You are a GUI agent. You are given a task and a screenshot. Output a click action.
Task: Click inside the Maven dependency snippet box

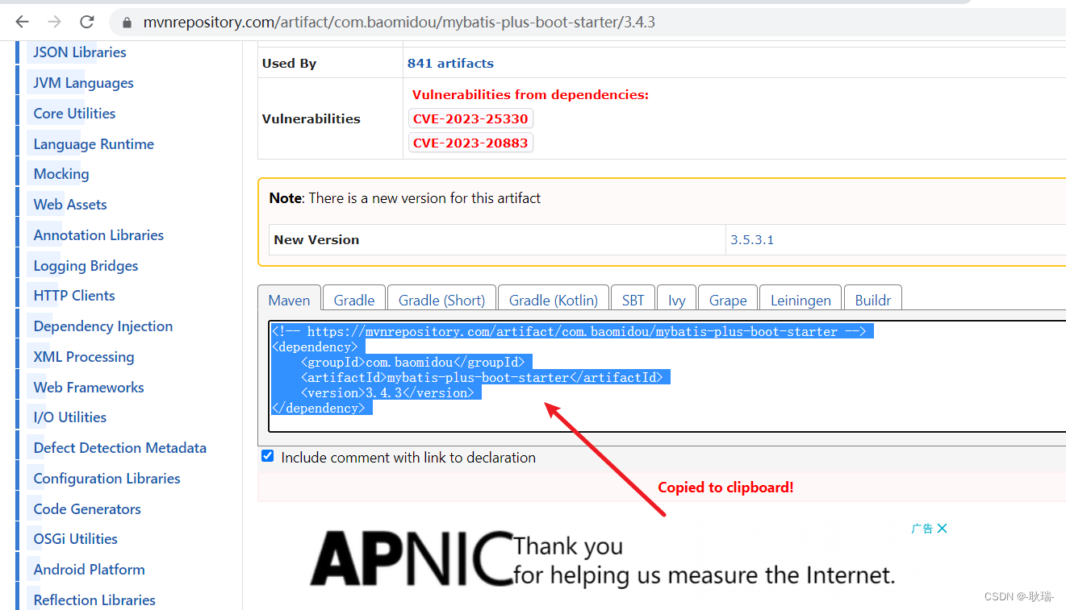point(667,376)
